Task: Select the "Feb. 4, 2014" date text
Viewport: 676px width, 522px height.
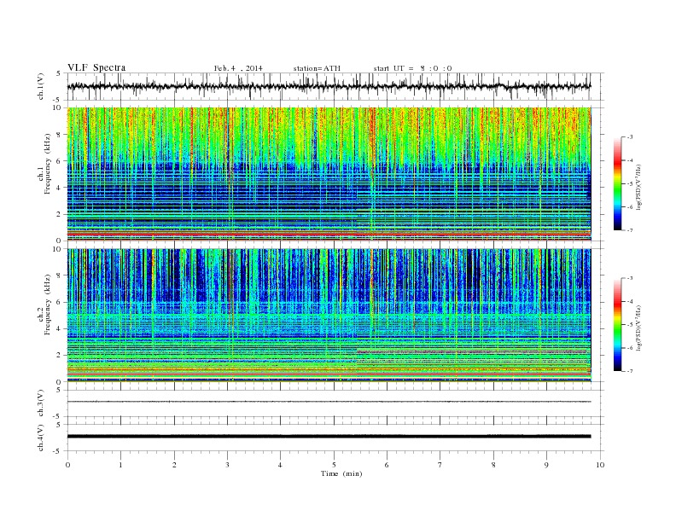Action: coord(238,68)
